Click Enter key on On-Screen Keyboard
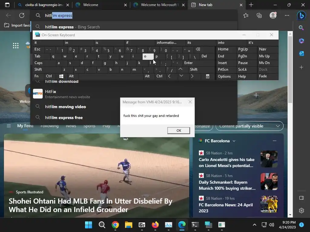 (x=199, y=63)
